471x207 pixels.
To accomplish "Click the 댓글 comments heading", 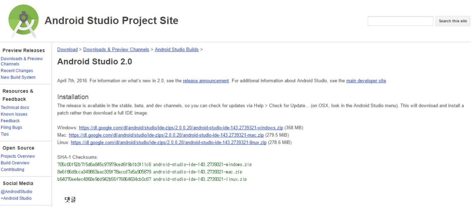I will coord(70,200).
